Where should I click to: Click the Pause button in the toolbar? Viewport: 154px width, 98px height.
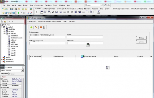tap(24, 13)
